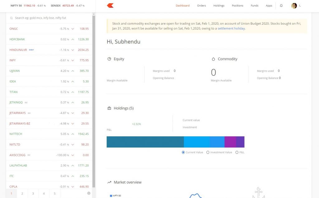Expand LALPATHLAB market depth chevron
The width and height of the screenshot is (319, 198).
pyautogui.click(x=73, y=166)
